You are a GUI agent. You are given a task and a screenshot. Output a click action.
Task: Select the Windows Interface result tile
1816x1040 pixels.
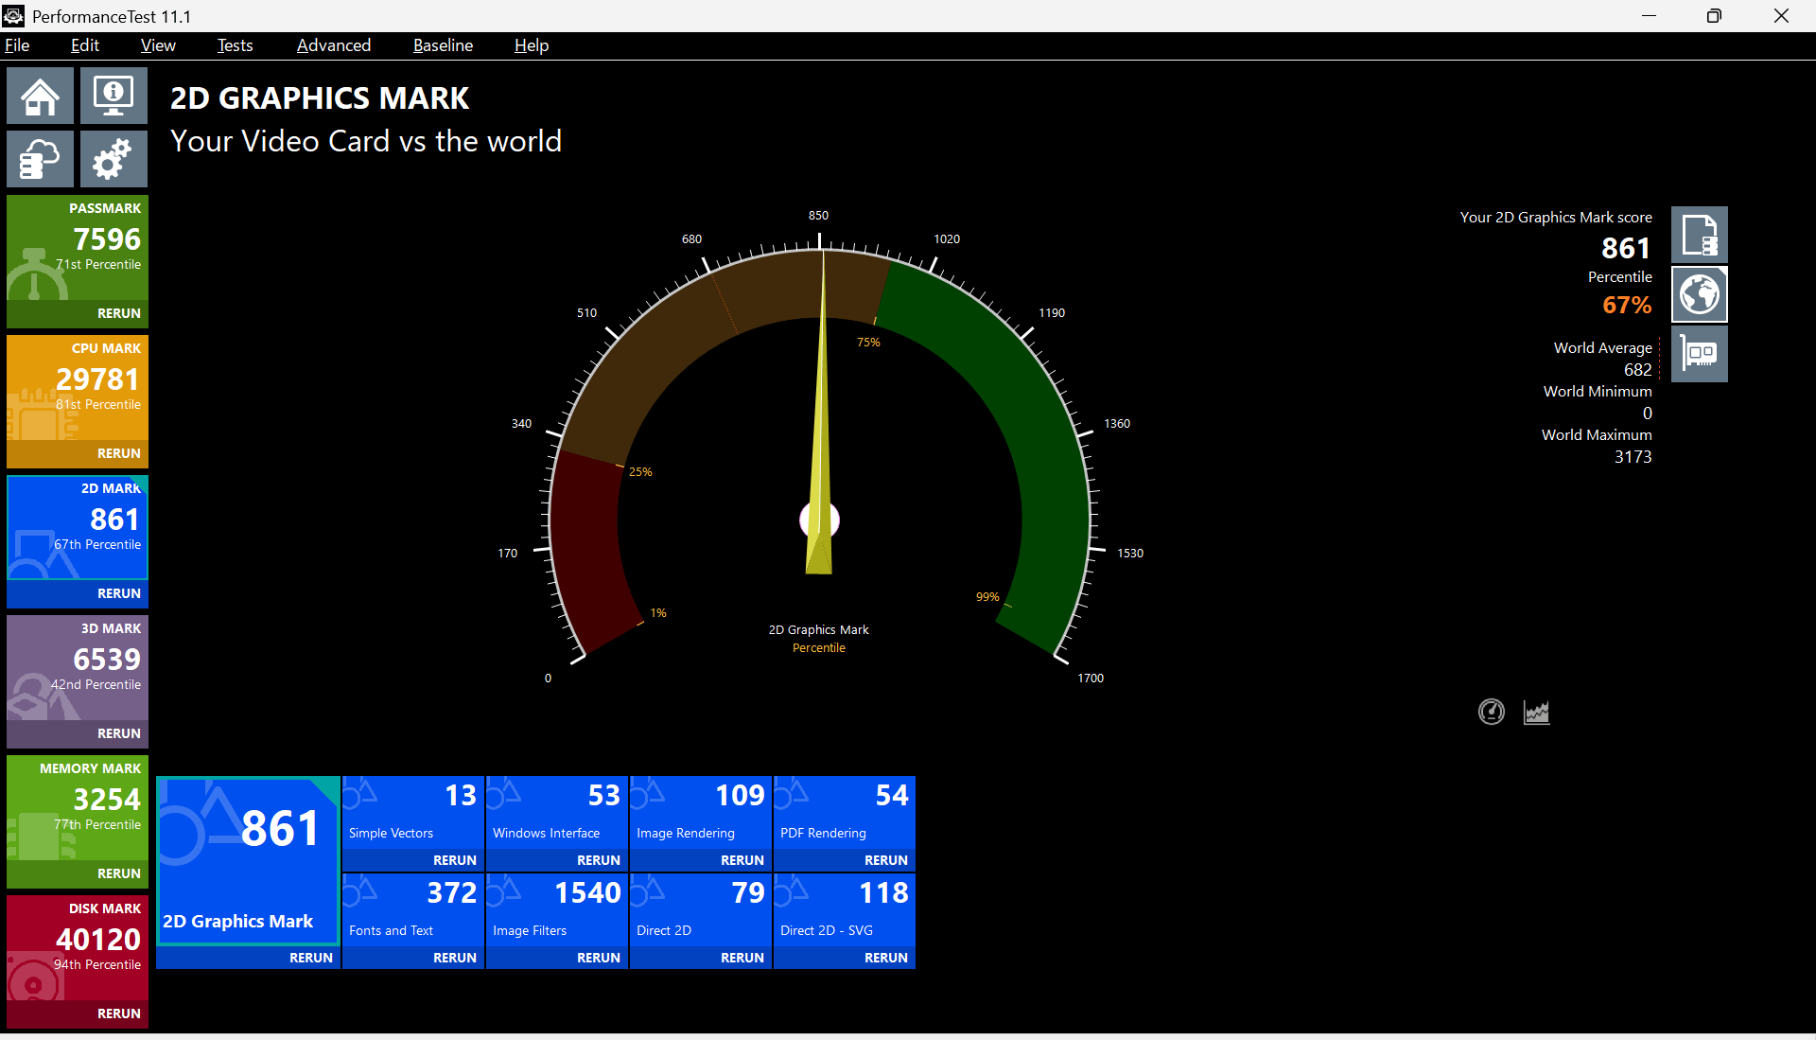pos(557,813)
